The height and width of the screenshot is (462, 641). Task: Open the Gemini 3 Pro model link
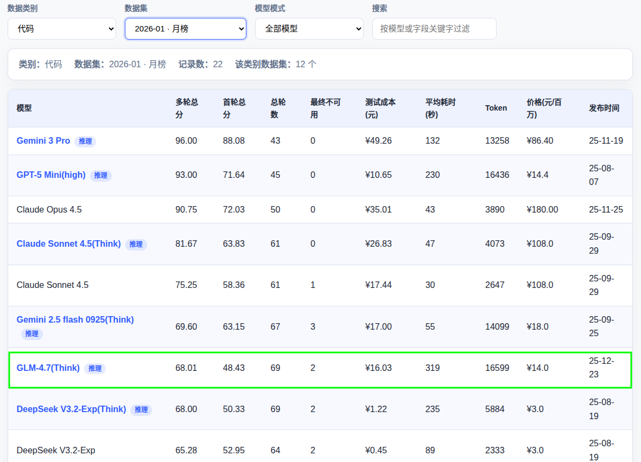(43, 140)
